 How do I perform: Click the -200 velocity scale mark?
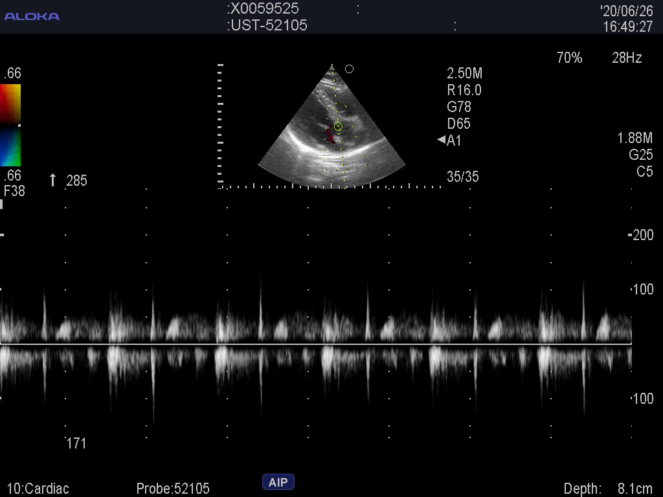(641, 236)
